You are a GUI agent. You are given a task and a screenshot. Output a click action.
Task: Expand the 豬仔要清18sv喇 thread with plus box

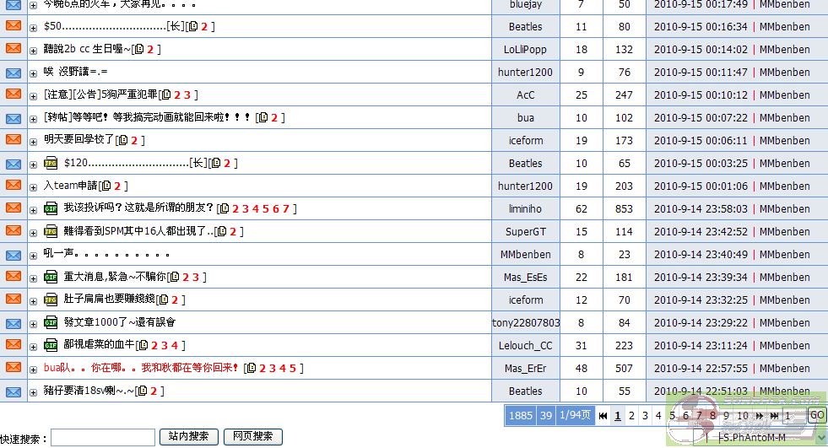(34, 391)
